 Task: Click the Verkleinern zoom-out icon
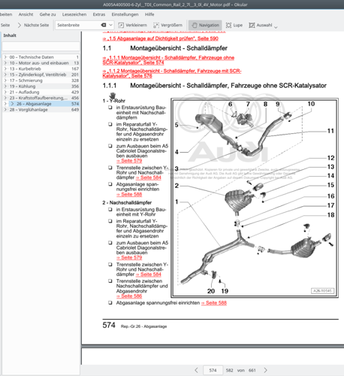pos(121,25)
